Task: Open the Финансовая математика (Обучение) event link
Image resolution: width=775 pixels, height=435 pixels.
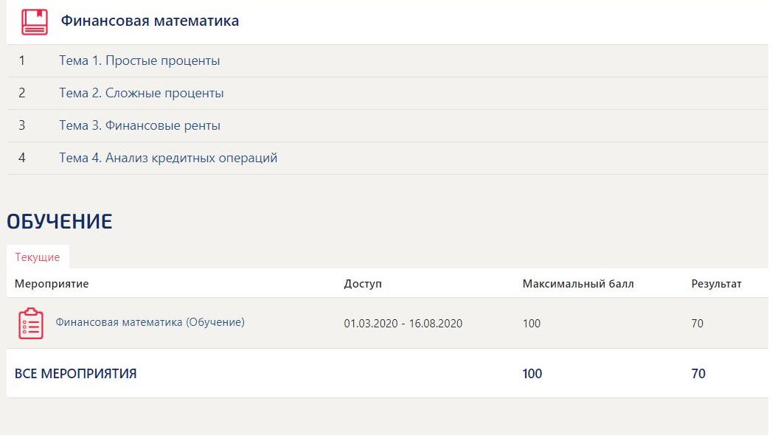Action: click(150, 322)
